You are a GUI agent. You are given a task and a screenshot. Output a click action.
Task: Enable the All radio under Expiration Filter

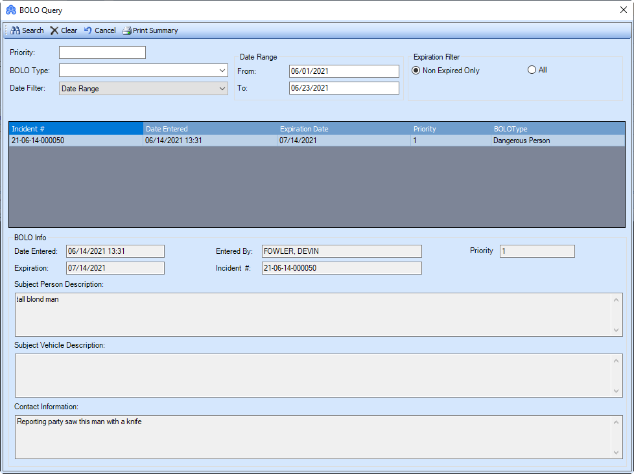(x=532, y=70)
